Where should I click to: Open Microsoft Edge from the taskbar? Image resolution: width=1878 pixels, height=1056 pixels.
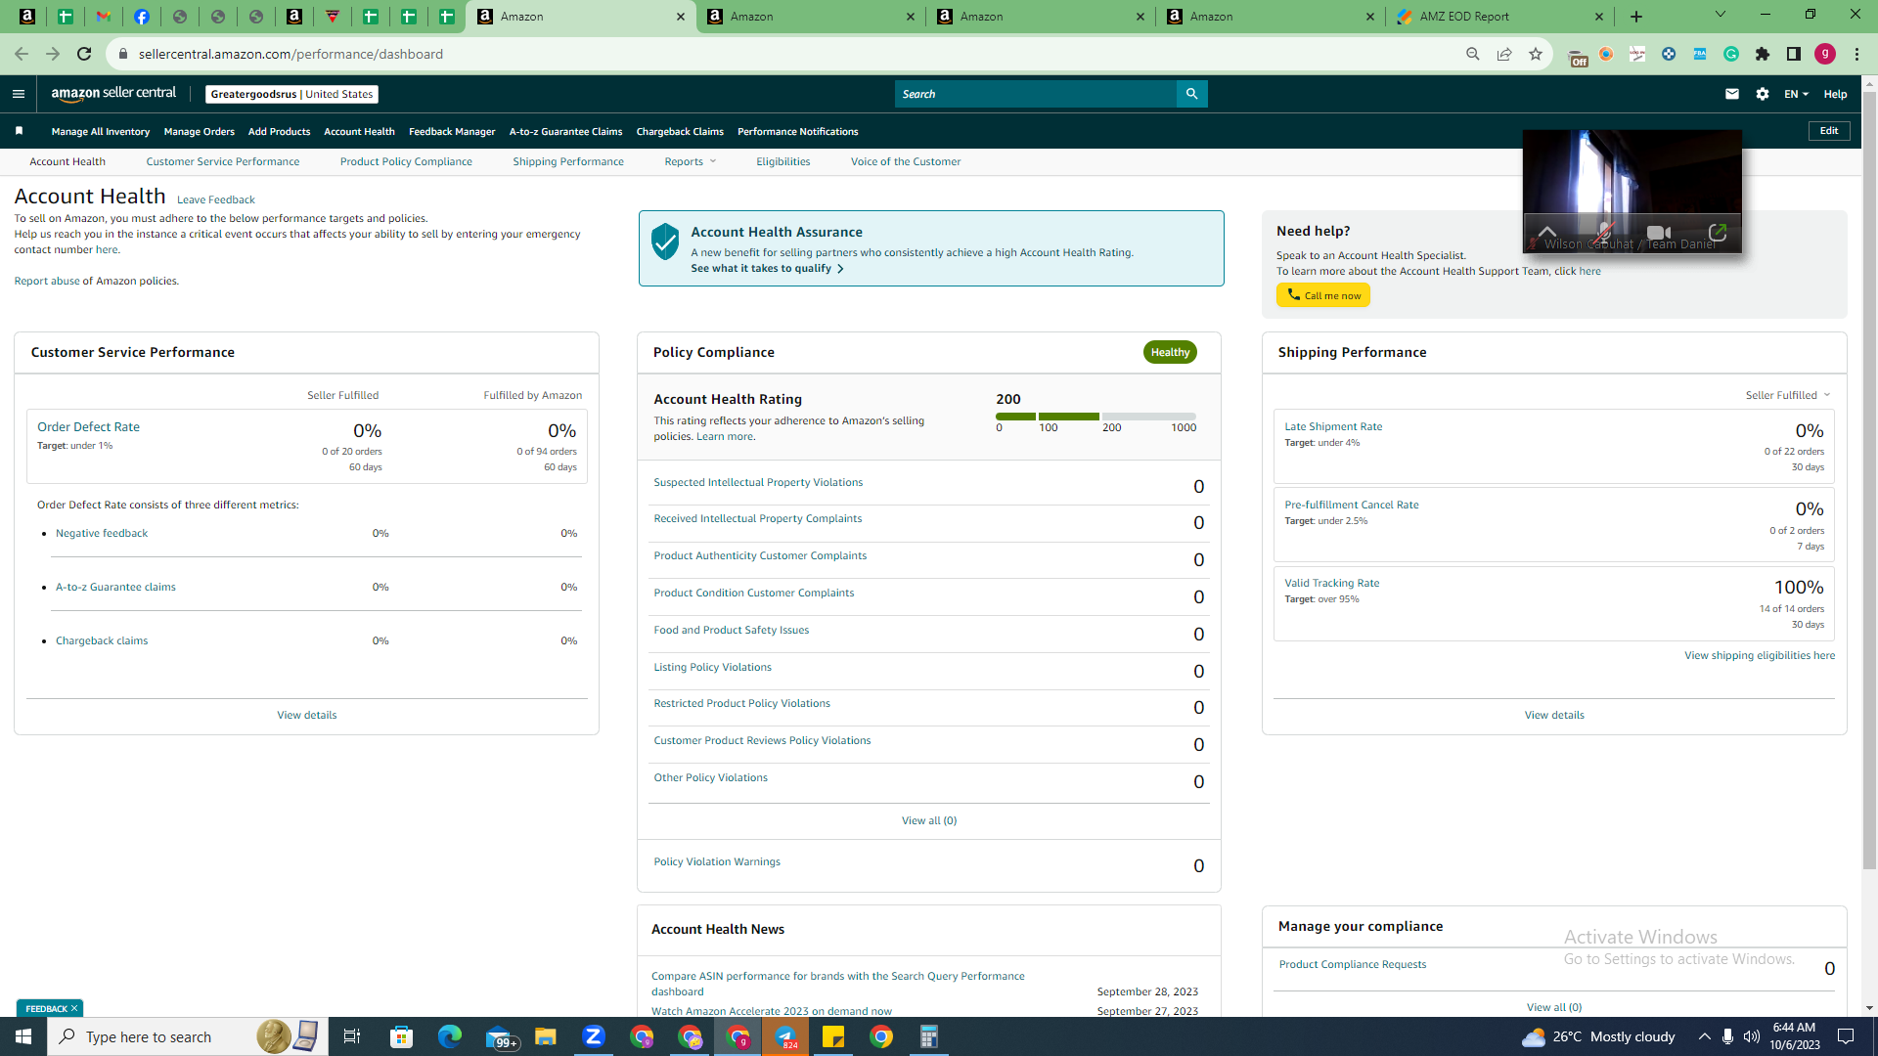(x=450, y=1036)
